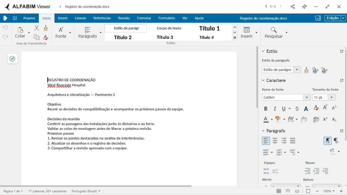
Task: Switch to the Inserir ribbon tab
Action: (63, 18)
